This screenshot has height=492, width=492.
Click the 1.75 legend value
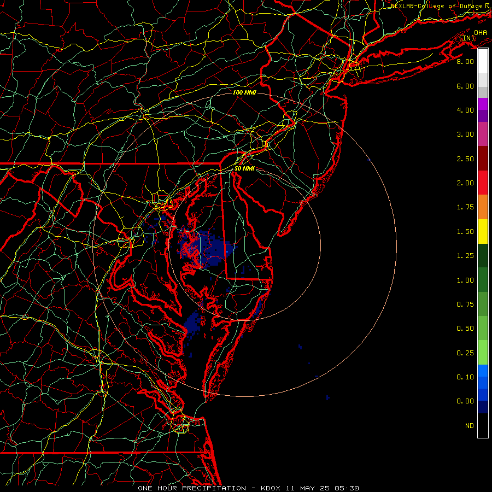(465, 207)
